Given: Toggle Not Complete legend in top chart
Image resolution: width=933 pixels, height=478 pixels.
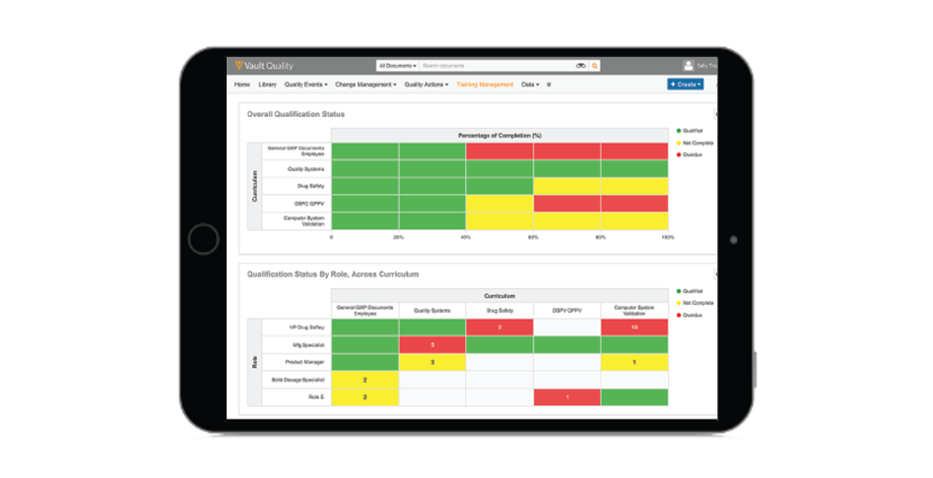Looking at the screenshot, I should (696, 143).
